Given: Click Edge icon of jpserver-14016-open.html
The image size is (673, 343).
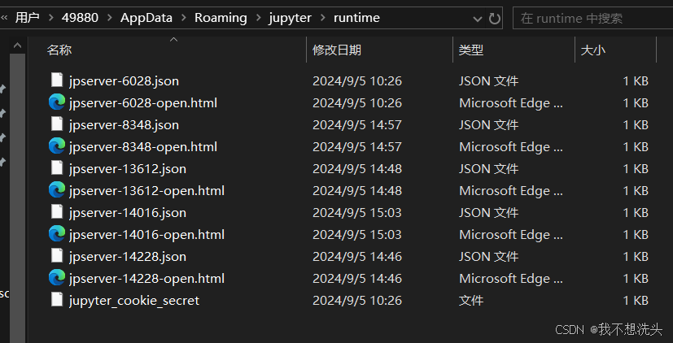Looking at the screenshot, I should point(57,234).
